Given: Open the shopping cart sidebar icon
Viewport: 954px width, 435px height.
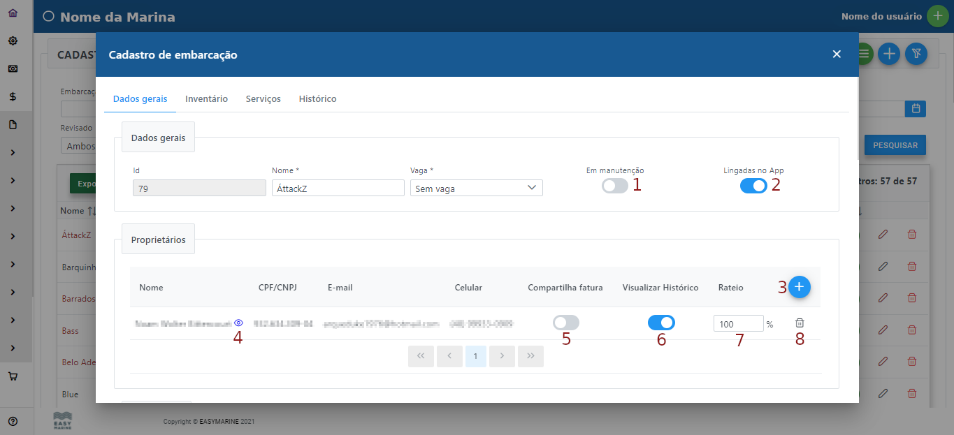Looking at the screenshot, I should 13,376.
